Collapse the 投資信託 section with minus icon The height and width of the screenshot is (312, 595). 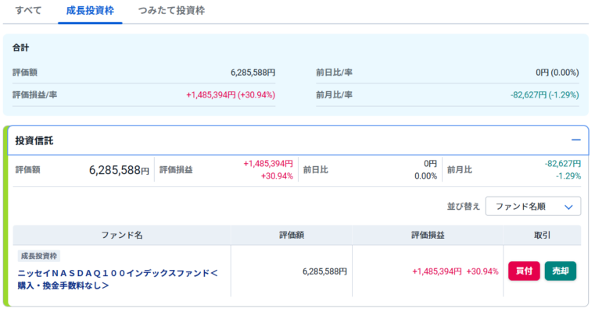(x=575, y=140)
